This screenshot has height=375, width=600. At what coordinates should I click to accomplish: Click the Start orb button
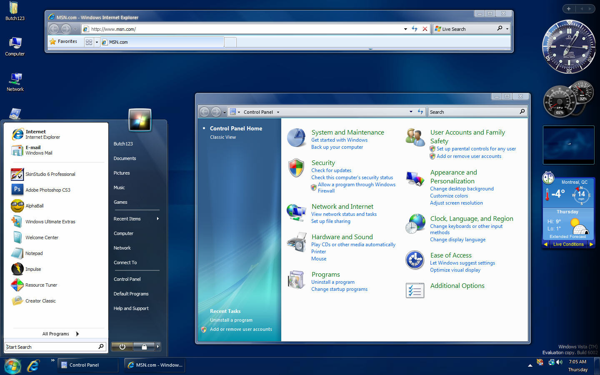(x=12, y=366)
